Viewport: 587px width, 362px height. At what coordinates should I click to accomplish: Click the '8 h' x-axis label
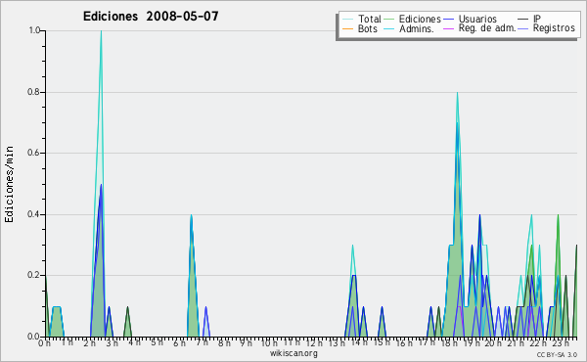[224, 343]
